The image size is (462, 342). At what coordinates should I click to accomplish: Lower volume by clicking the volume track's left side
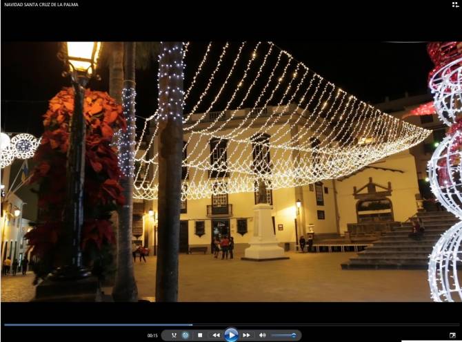click(x=276, y=335)
